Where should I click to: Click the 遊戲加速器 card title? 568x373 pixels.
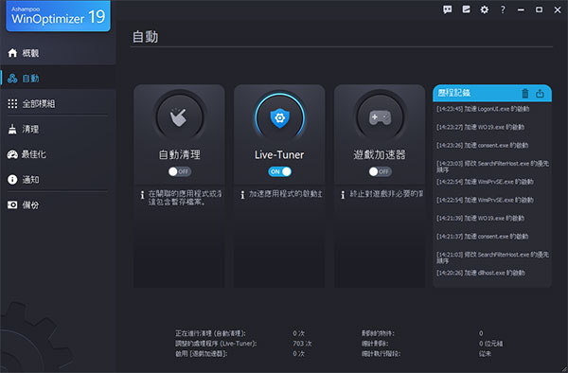[380, 154]
